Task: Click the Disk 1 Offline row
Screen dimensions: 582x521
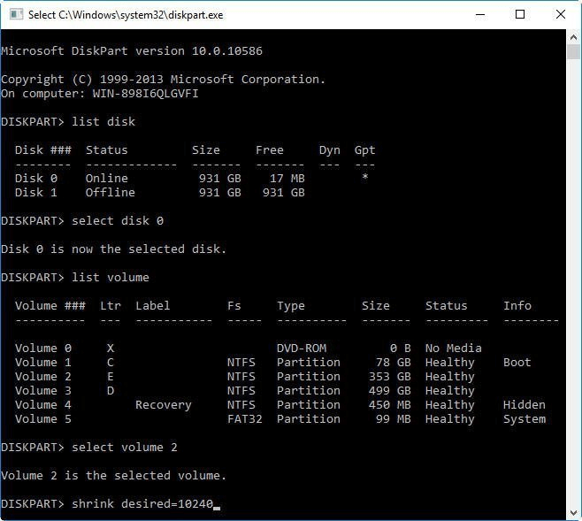Action: click(159, 192)
